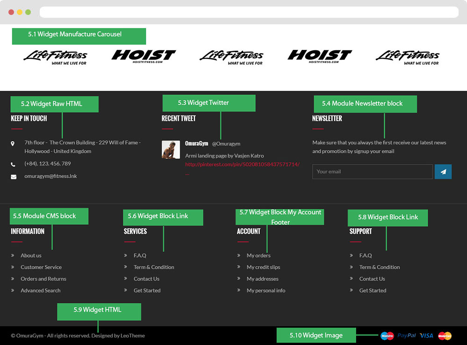Click the PayPal payment logo
The height and width of the screenshot is (345, 467).
[x=407, y=336]
